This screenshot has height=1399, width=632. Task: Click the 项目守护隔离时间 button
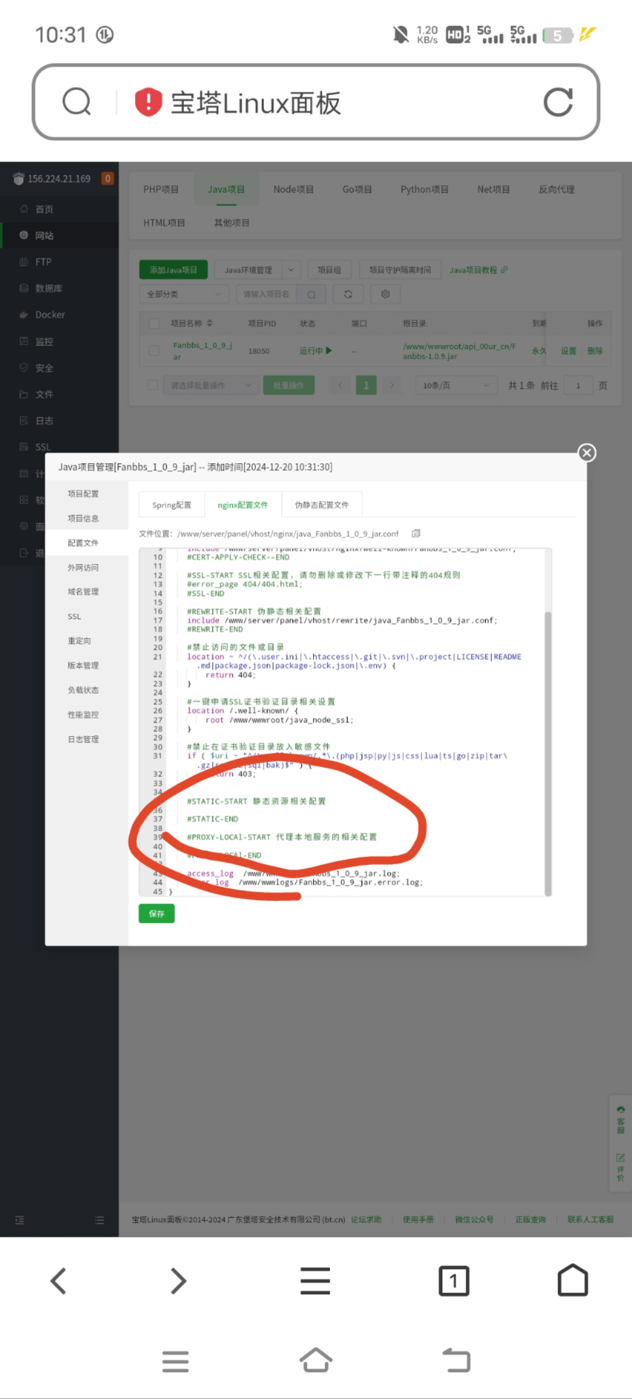pos(400,270)
